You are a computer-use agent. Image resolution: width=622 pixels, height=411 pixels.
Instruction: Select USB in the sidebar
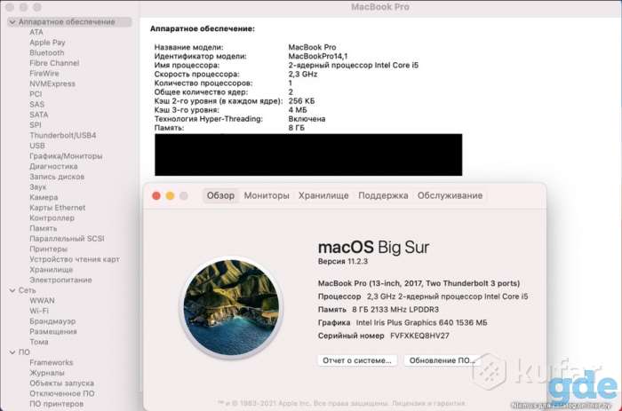pyautogui.click(x=37, y=146)
